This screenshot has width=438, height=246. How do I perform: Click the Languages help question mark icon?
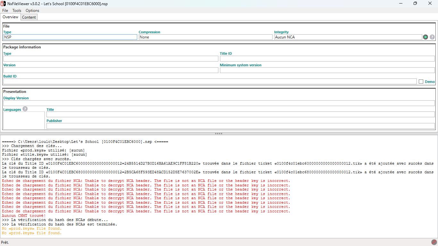pyautogui.click(x=25, y=109)
